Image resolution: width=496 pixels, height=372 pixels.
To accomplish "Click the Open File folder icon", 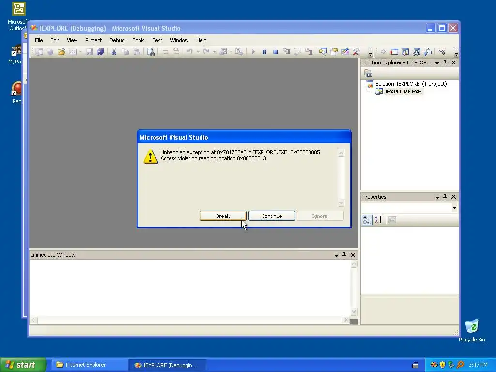I will [x=62, y=52].
